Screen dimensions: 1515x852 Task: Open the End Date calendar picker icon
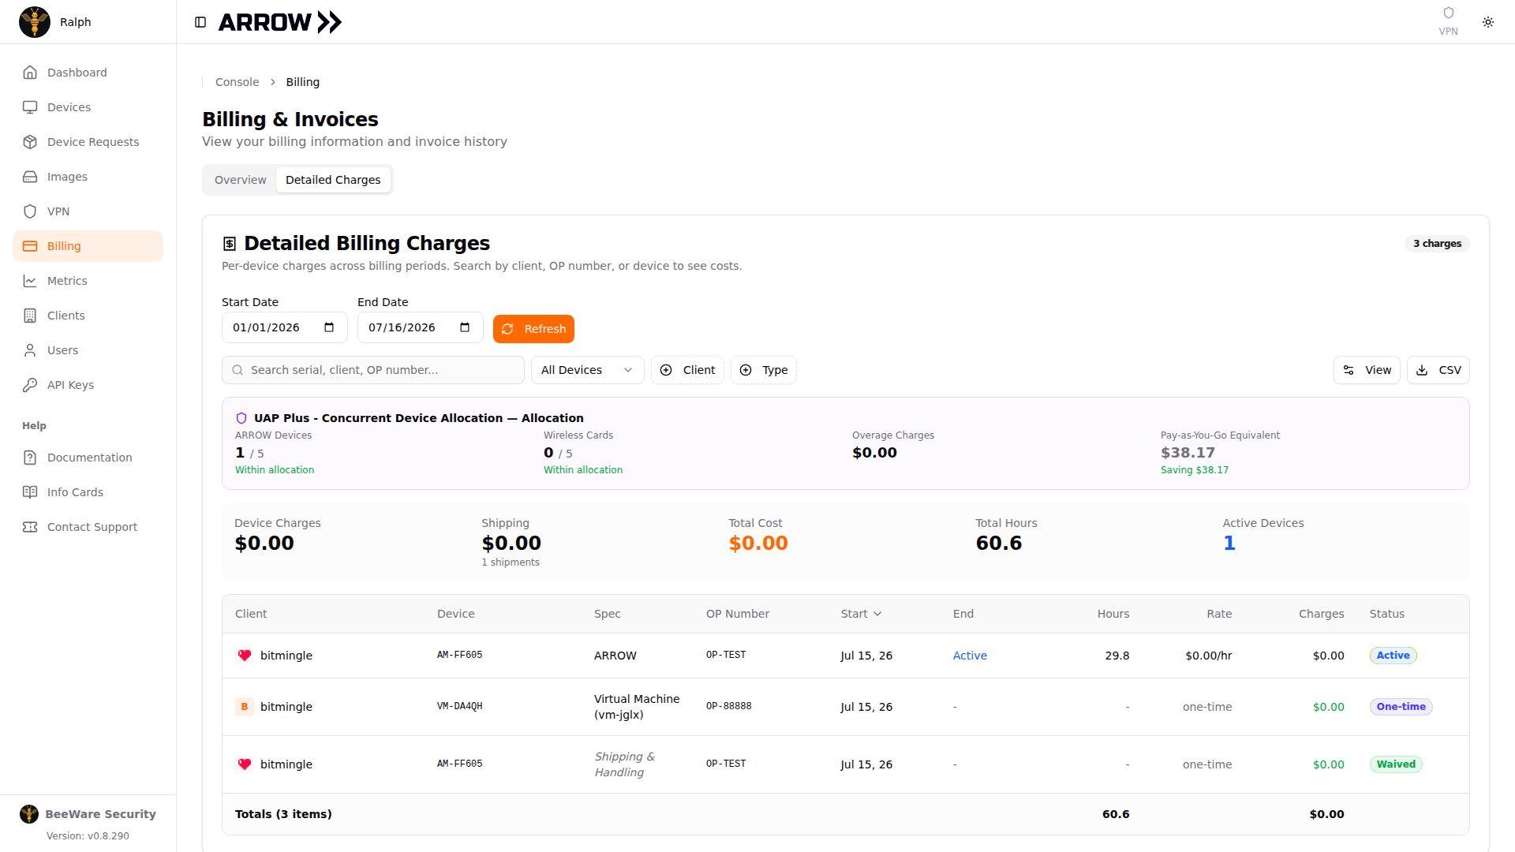[x=465, y=327]
